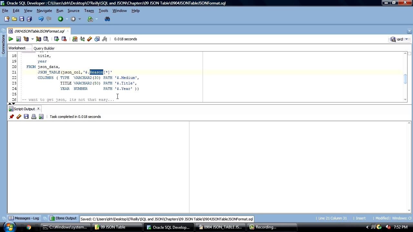The height and width of the screenshot is (232, 413).
Task: Open the Recording taskbar item
Action: pos(272,227)
